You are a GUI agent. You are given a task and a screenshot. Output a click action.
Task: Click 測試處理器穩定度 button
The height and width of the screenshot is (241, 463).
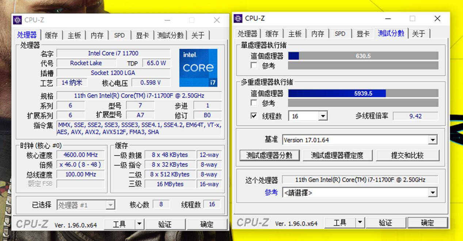click(x=337, y=155)
